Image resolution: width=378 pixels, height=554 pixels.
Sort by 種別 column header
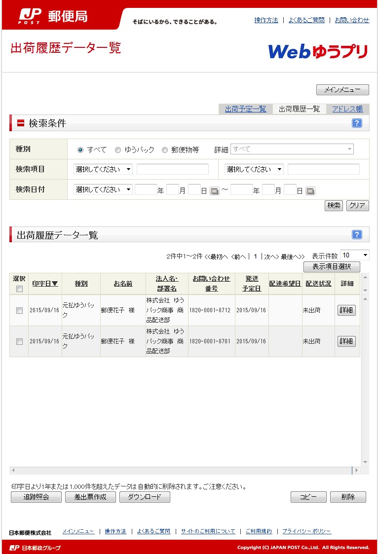(x=81, y=284)
